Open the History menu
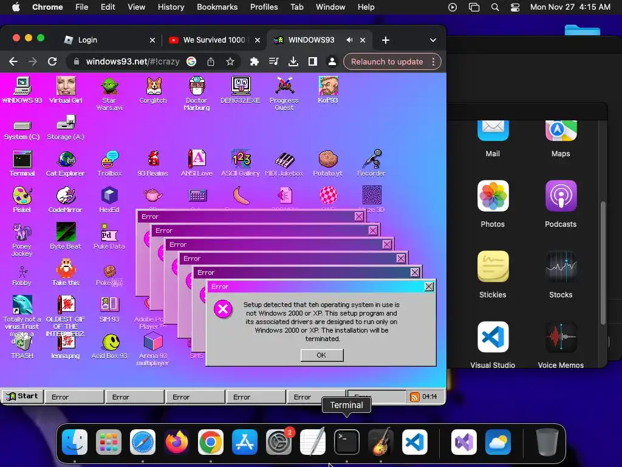Screen dimensions: 622x467 171,7
